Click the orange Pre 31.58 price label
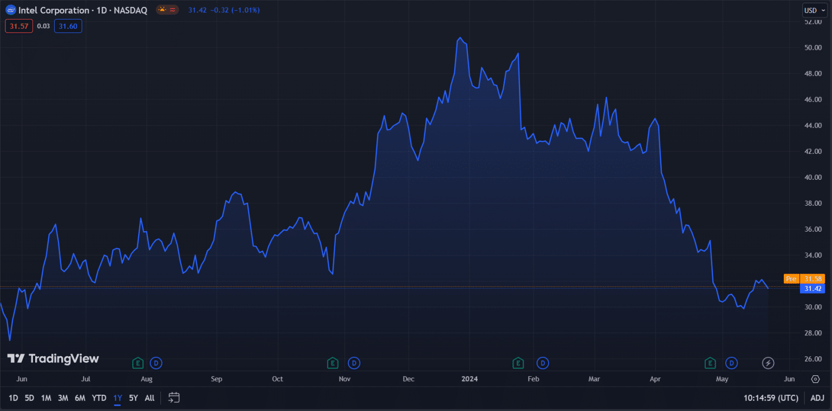Screen dimensions: 832x411 [804, 279]
